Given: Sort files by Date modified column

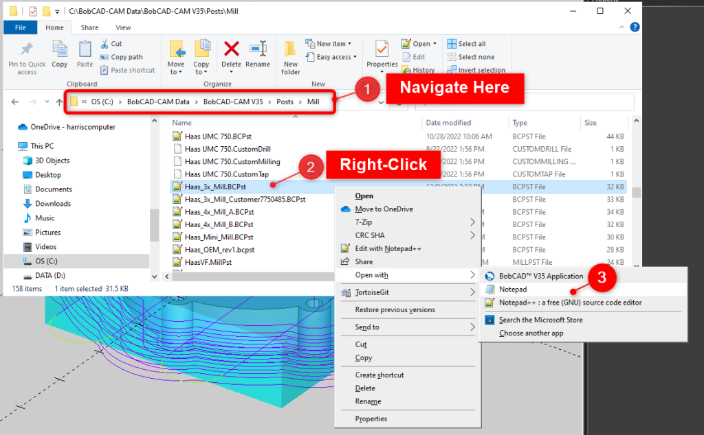Looking at the screenshot, I should tap(448, 123).
